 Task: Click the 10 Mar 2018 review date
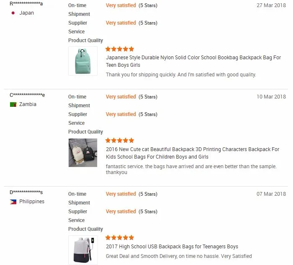271,97
